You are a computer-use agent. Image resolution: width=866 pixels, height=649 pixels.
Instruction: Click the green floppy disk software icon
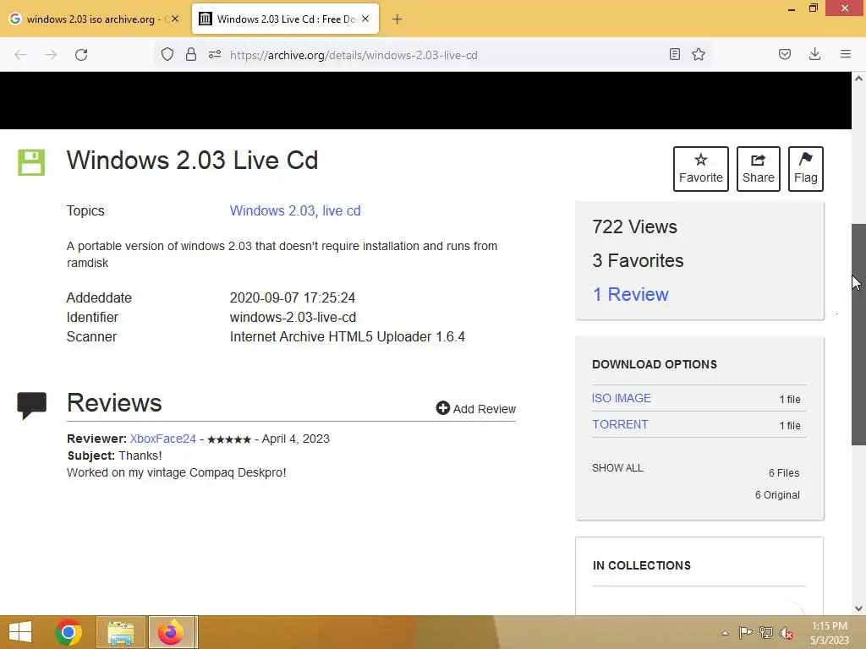(31, 162)
